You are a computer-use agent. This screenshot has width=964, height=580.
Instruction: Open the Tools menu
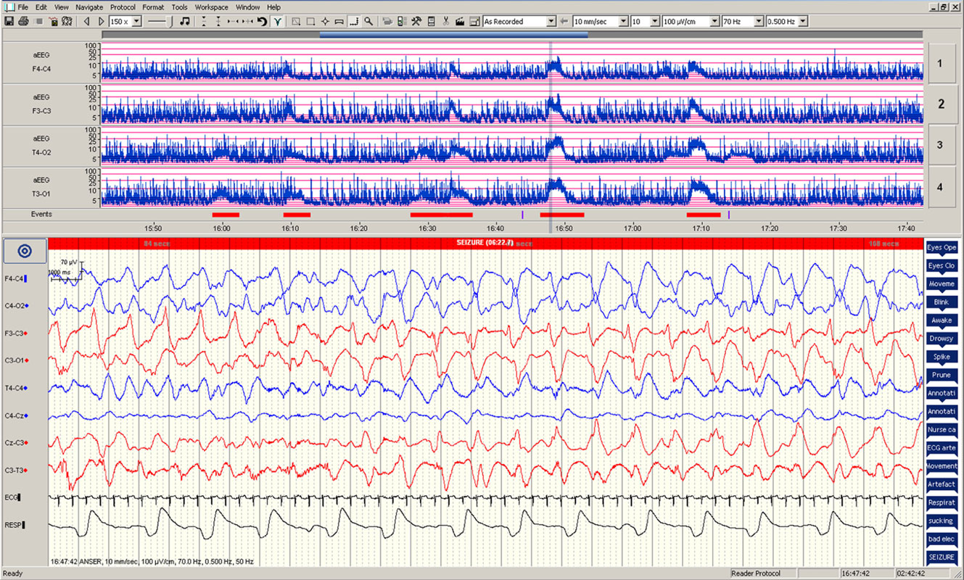(x=179, y=7)
